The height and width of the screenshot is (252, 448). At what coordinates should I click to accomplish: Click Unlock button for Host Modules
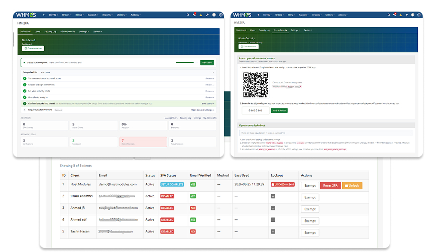tap(352, 186)
